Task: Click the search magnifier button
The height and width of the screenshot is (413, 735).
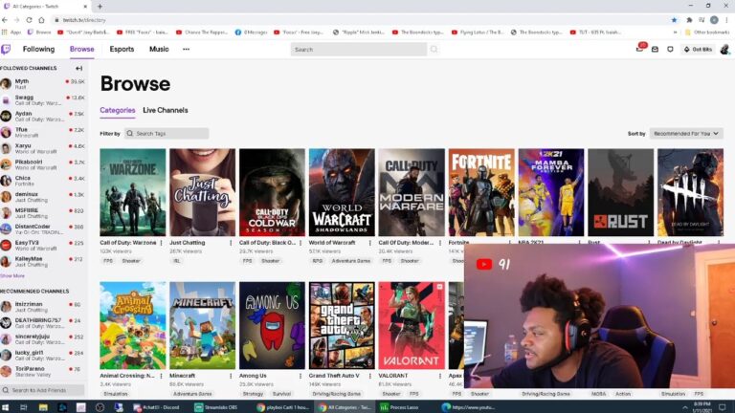Action: tap(434, 49)
